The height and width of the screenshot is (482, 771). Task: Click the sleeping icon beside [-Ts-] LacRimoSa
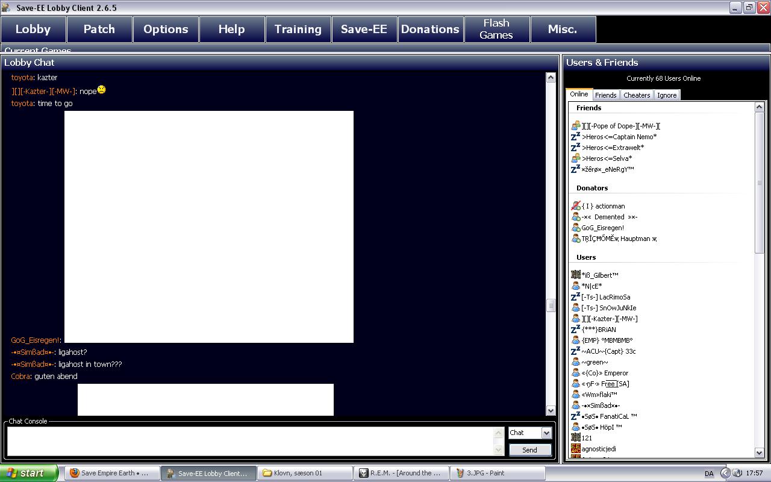[575, 297]
